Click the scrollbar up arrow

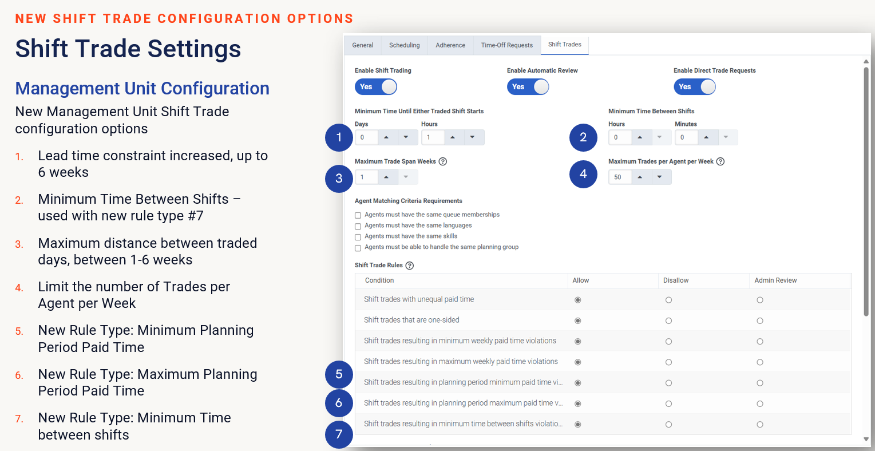(866, 61)
